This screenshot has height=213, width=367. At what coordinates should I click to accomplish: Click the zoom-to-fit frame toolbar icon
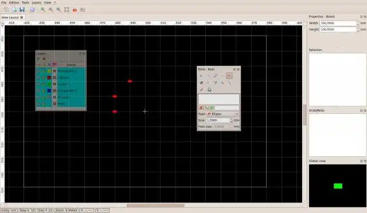tap(67, 10)
